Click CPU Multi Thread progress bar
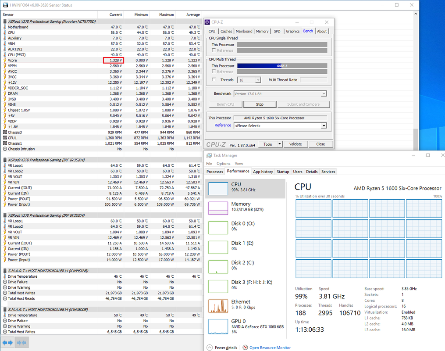The height and width of the screenshot is (351, 445). (x=282, y=66)
